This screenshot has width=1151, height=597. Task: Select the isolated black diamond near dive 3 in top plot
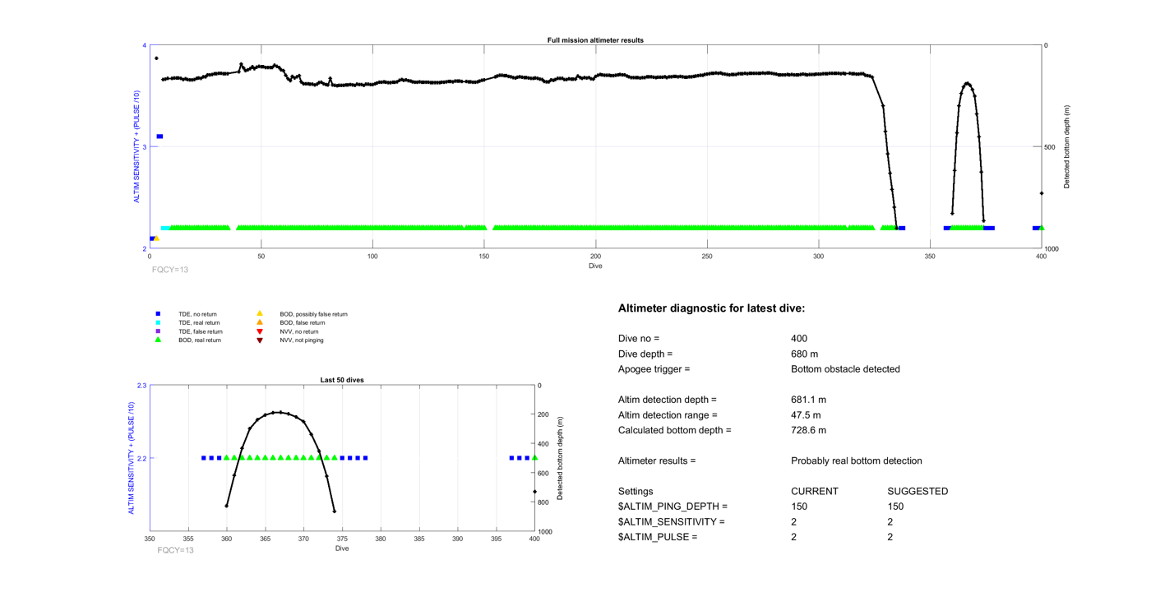(x=156, y=58)
